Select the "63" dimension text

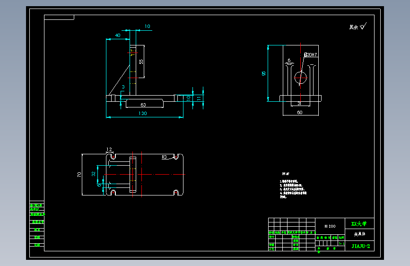[143, 105]
